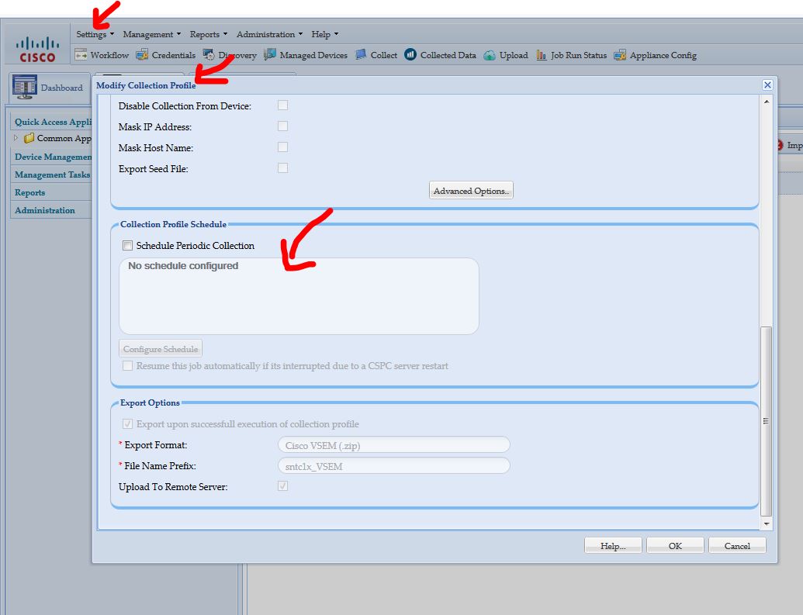This screenshot has height=615, width=803.
Task: Click the Managed Devices icon
Action: click(270, 55)
